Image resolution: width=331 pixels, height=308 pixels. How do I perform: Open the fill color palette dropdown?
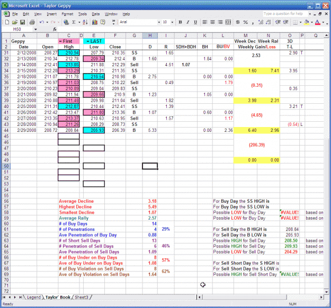click(x=312, y=22)
